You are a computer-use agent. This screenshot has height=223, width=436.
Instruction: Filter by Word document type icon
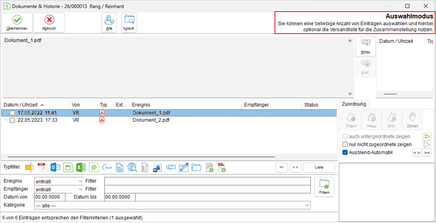[157, 167]
